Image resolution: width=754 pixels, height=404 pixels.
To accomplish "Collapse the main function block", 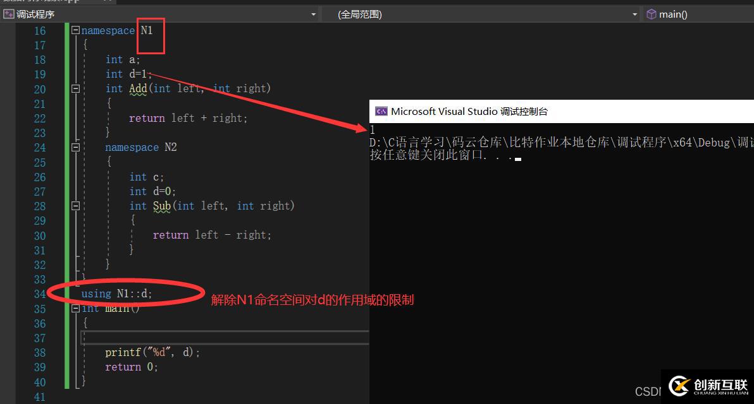I will (75, 309).
